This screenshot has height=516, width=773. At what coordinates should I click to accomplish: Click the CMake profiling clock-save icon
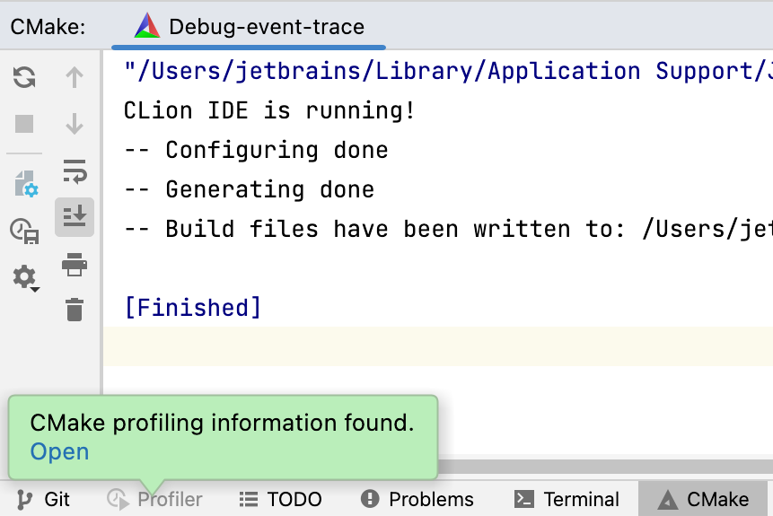(24, 232)
